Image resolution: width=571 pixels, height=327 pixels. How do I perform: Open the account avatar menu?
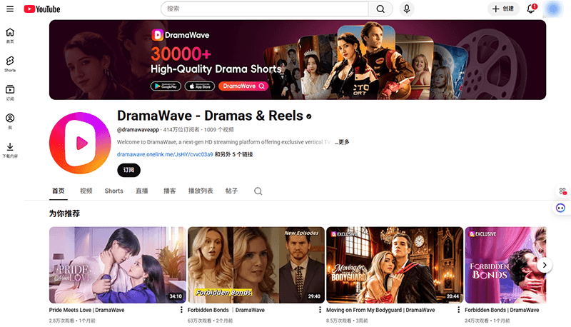(553, 9)
